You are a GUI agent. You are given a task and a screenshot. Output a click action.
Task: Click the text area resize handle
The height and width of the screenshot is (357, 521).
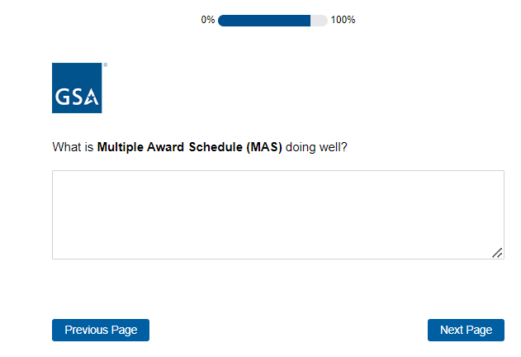(497, 253)
